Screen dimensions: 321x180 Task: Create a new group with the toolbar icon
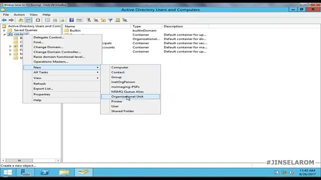tap(96, 20)
